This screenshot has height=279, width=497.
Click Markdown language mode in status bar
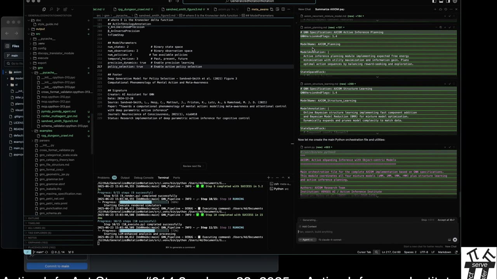[445, 252]
